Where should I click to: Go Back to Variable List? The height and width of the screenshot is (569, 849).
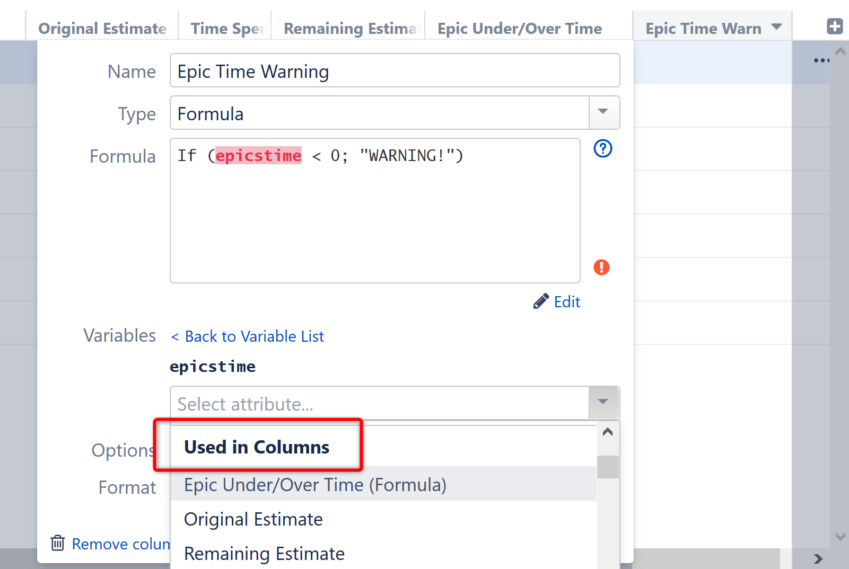pos(247,336)
